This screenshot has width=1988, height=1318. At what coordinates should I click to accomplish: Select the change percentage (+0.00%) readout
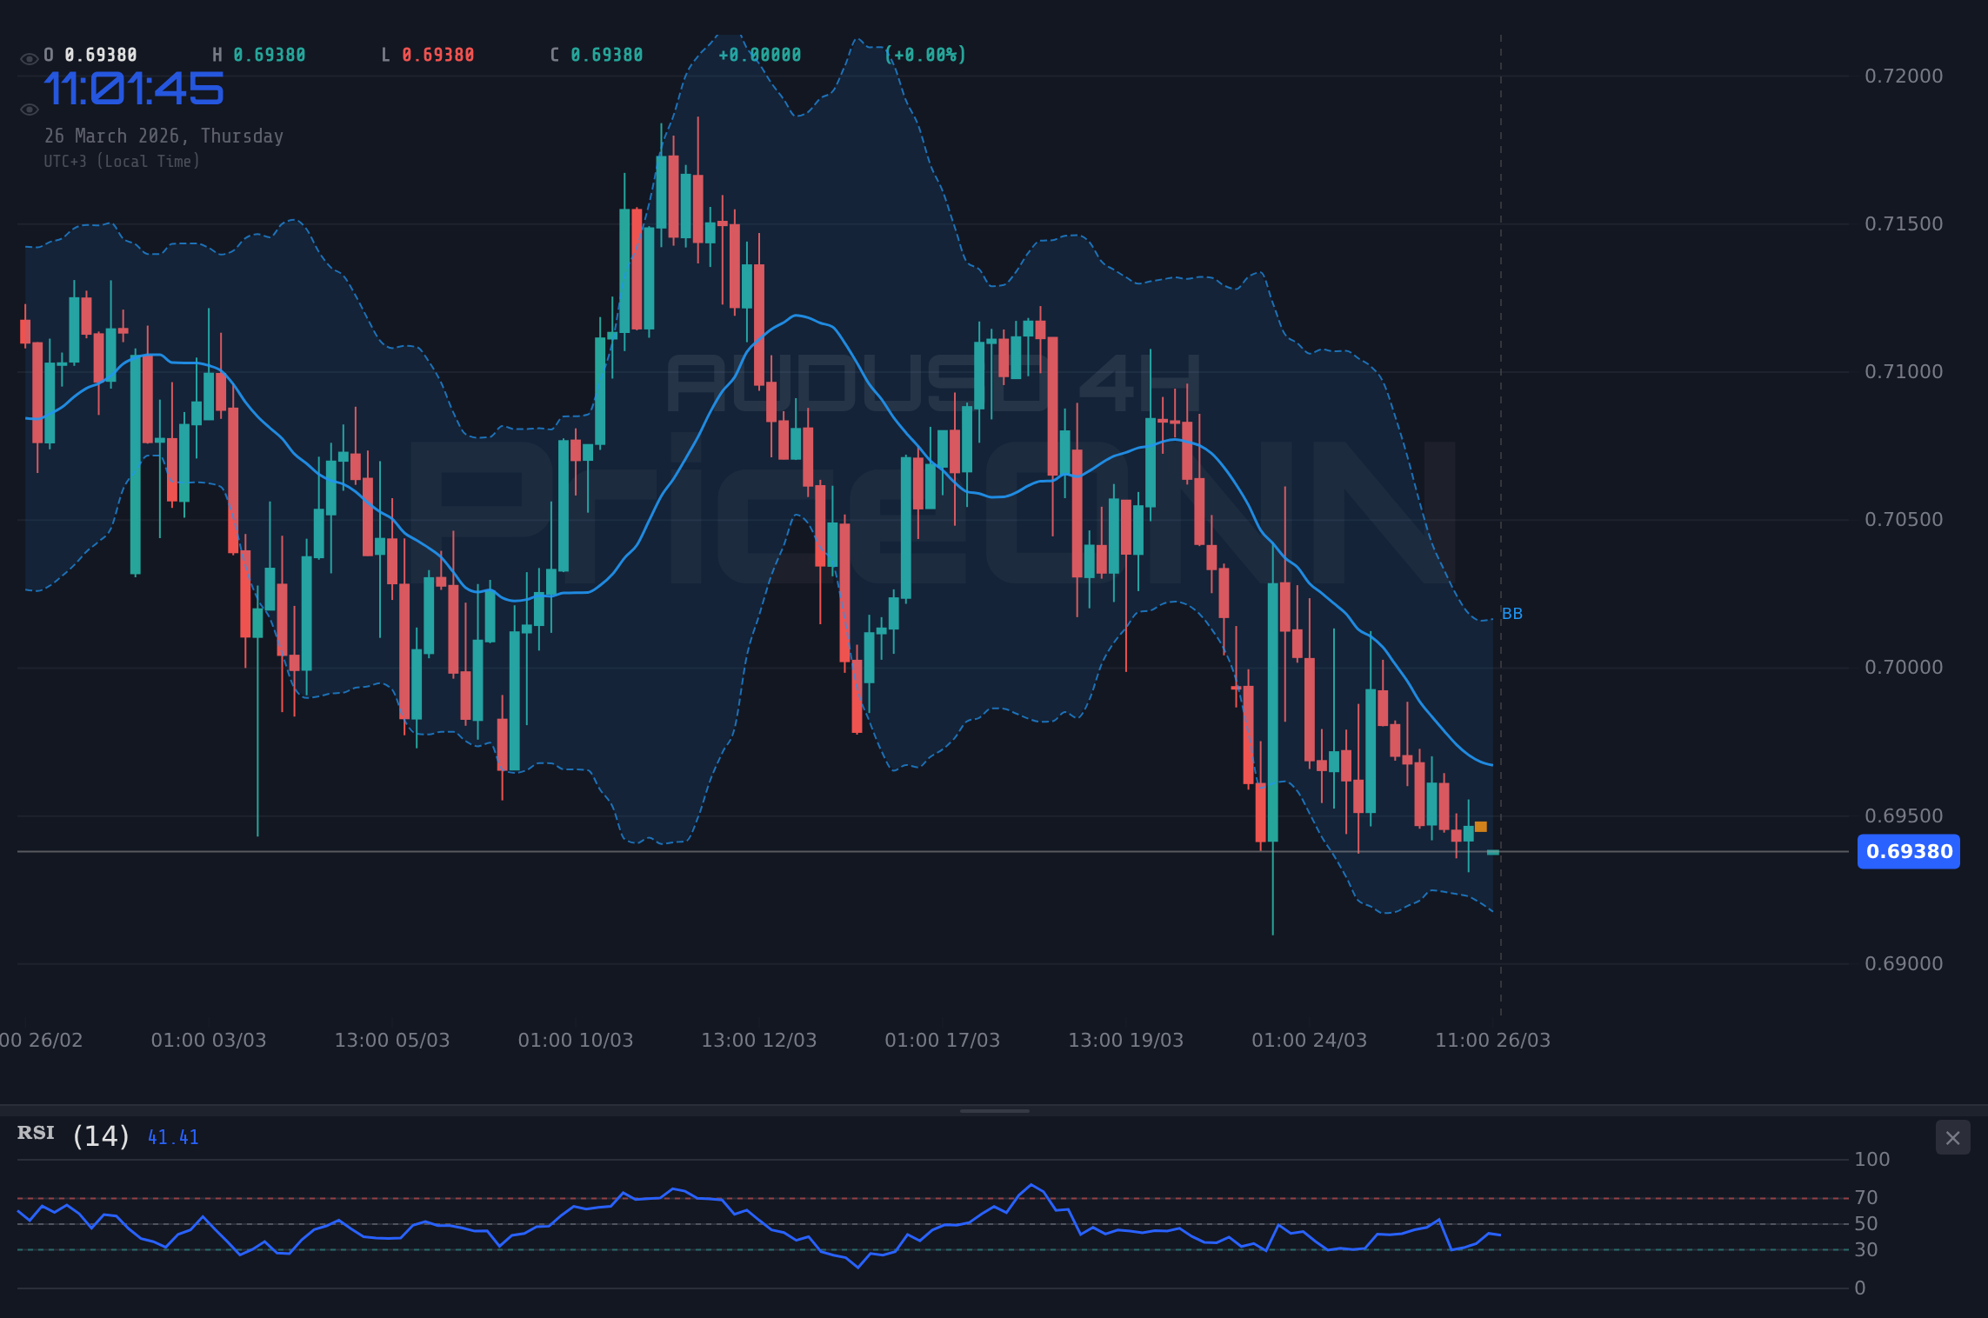[924, 54]
